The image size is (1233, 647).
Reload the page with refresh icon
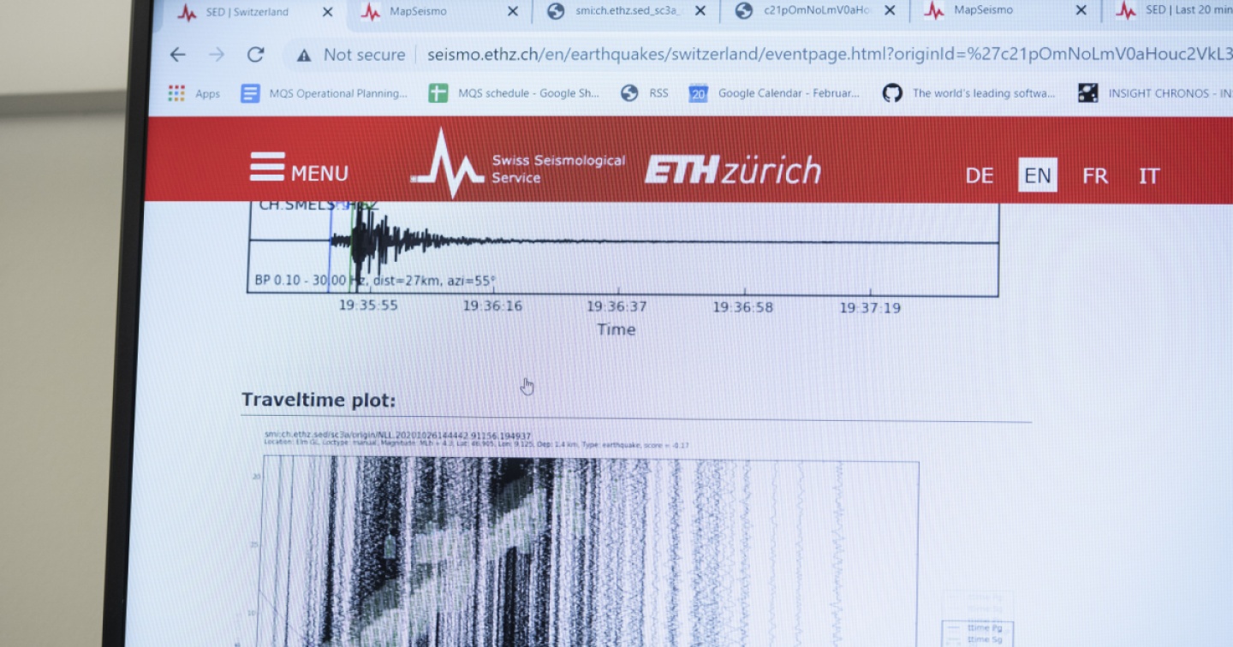coord(255,55)
